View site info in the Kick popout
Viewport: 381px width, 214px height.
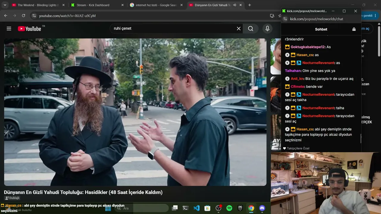tap(285, 19)
